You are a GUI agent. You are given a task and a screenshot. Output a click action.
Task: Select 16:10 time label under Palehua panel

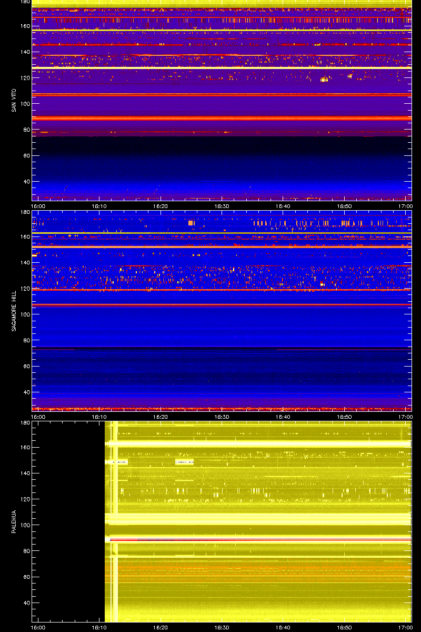tap(99, 628)
